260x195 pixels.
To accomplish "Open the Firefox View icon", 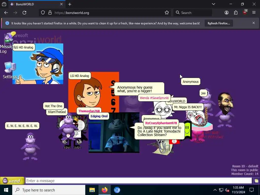I will 4,4.
